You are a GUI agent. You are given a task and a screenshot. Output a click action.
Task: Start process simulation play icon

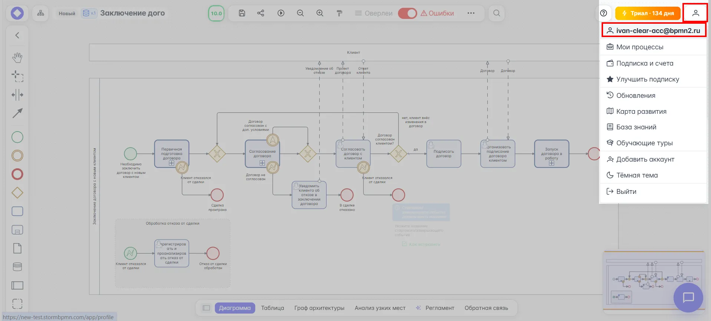point(281,13)
